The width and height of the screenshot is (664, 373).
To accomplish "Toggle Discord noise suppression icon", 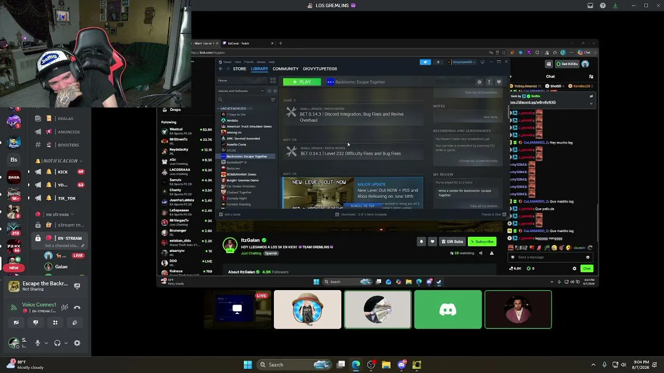I will (64, 307).
